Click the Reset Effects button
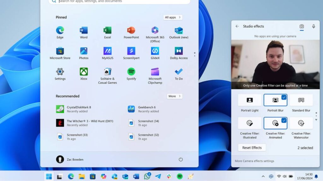Screen dimensions: 323x181 tap(252, 148)
